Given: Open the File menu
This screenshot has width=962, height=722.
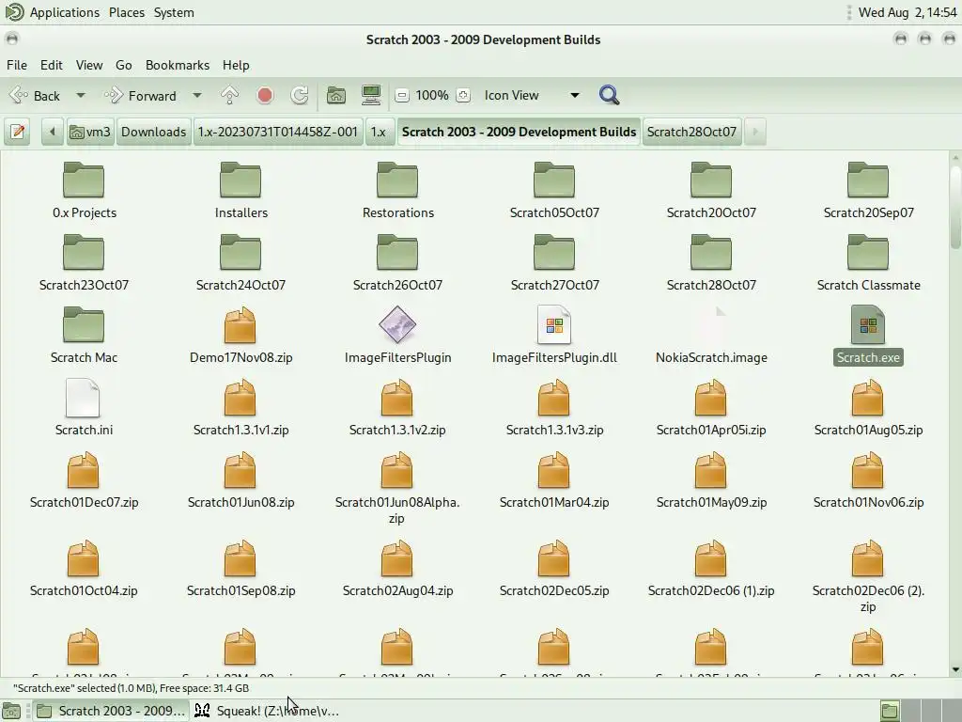Looking at the screenshot, I should pyautogui.click(x=17, y=65).
